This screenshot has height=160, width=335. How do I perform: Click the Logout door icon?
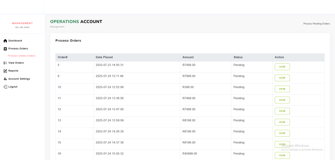click(x=5, y=87)
